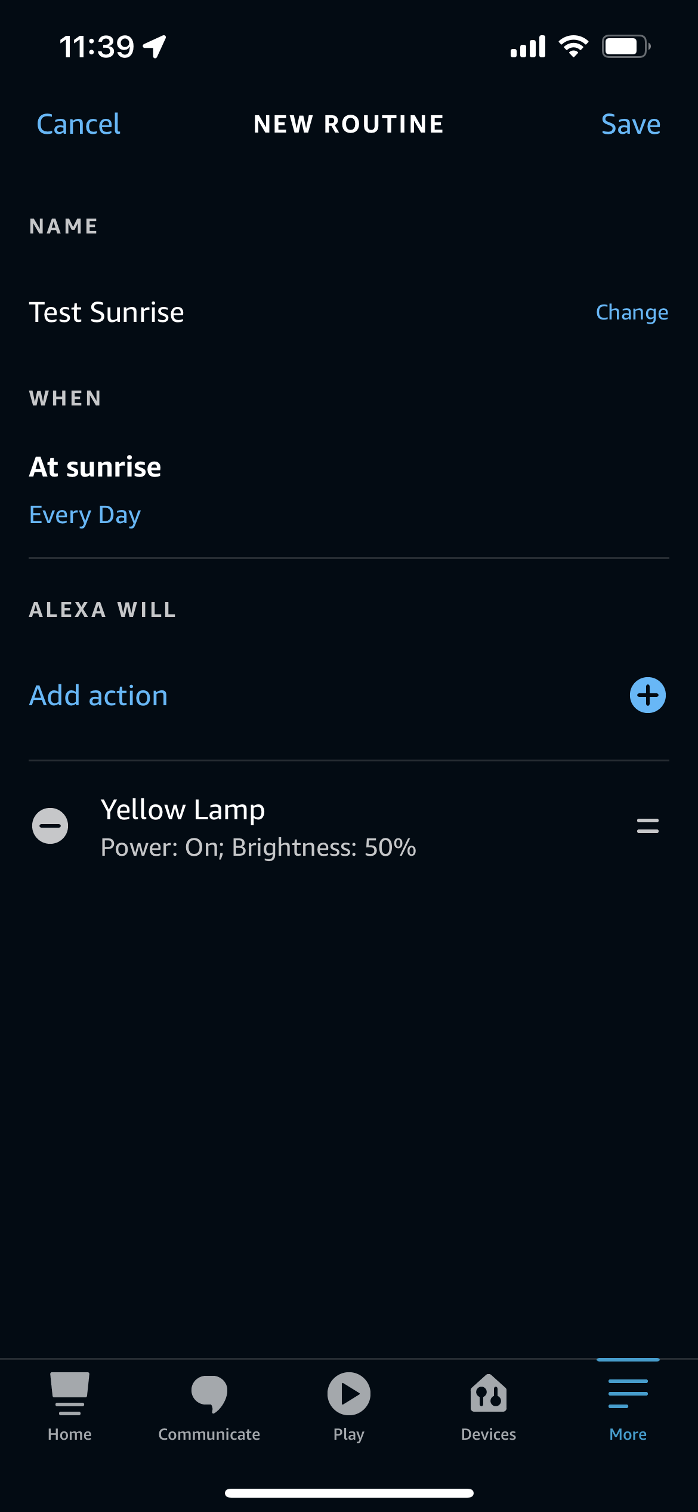Tap the Every Day schedule link

tap(85, 515)
